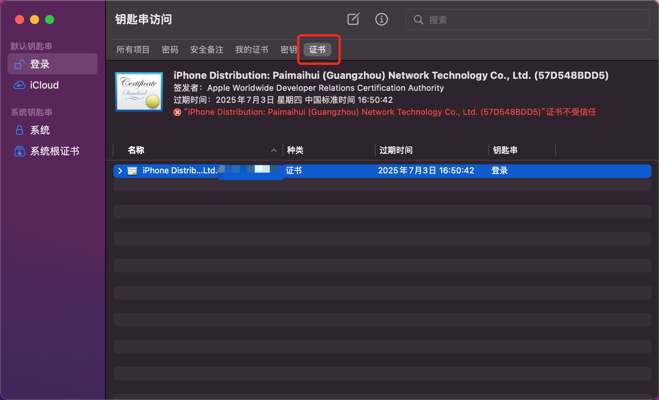Image resolution: width=659 pixels, height=400 pixels.
Task: Click the red untrusted certificate error icon
Action: 177,112
